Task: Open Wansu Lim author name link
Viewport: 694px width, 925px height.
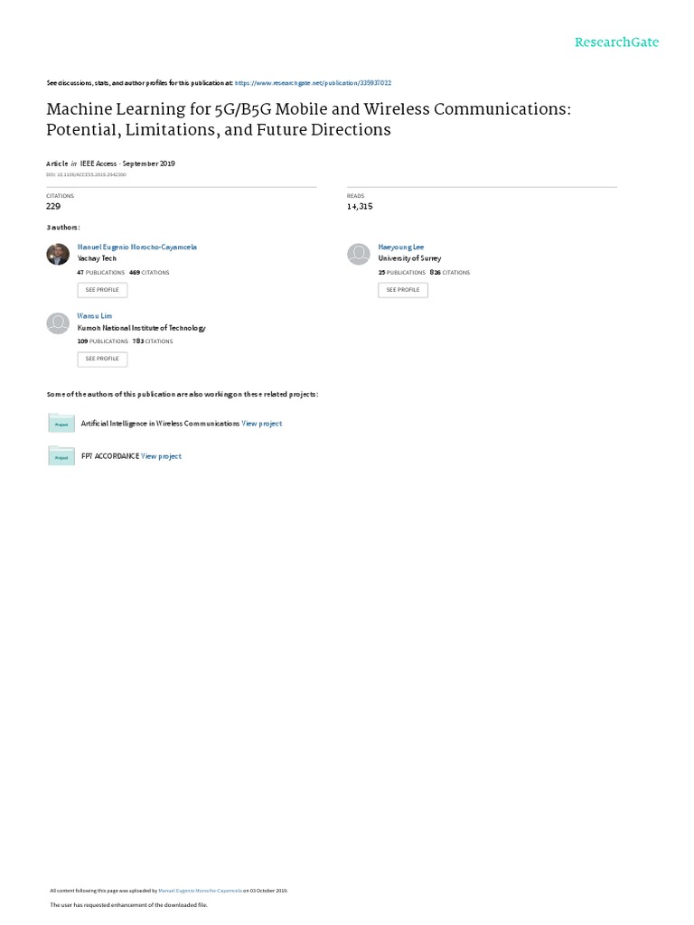Action: (x=95, y=316)
